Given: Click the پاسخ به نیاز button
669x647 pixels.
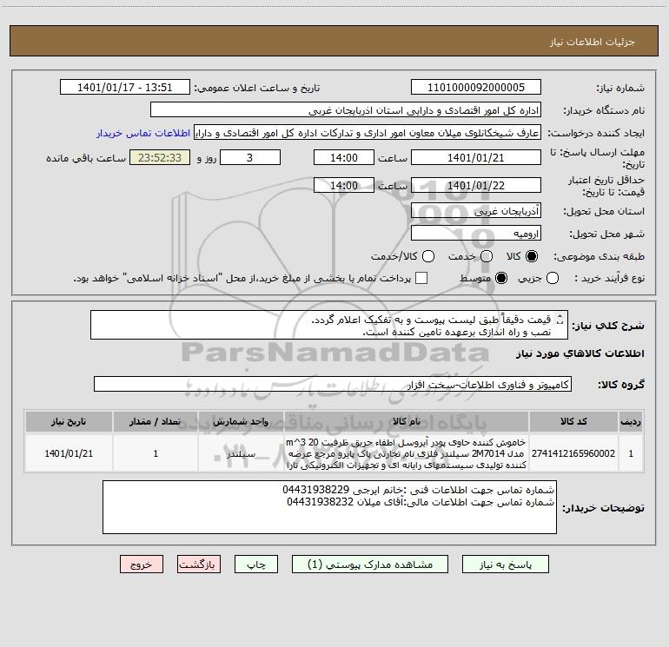Looking at the screenshot, I should pyautogui.click(x=505, y=564).
